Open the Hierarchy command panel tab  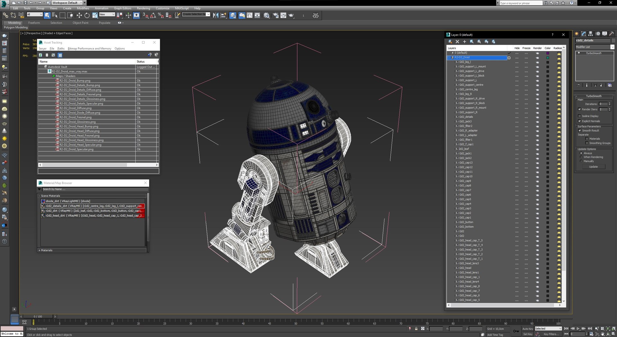point(591,34)
